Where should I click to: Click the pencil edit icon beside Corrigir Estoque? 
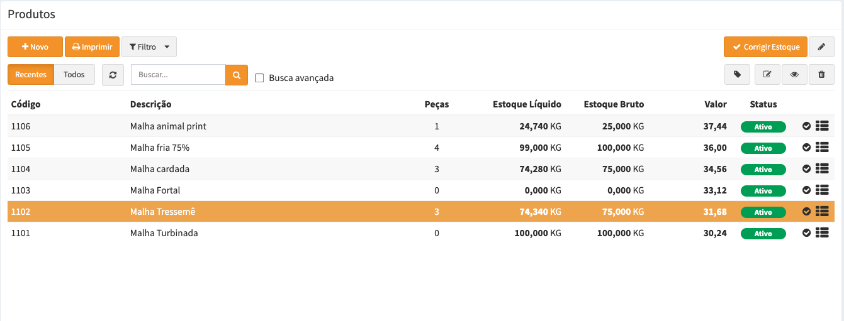coord(821,47)
